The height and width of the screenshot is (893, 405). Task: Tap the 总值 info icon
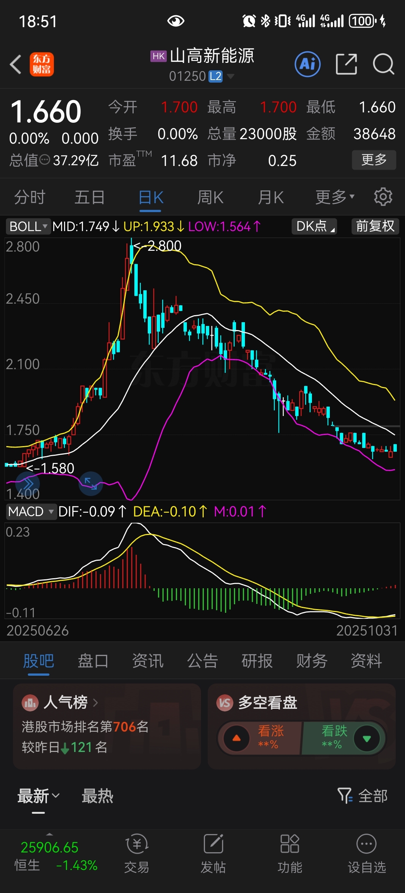44,160
